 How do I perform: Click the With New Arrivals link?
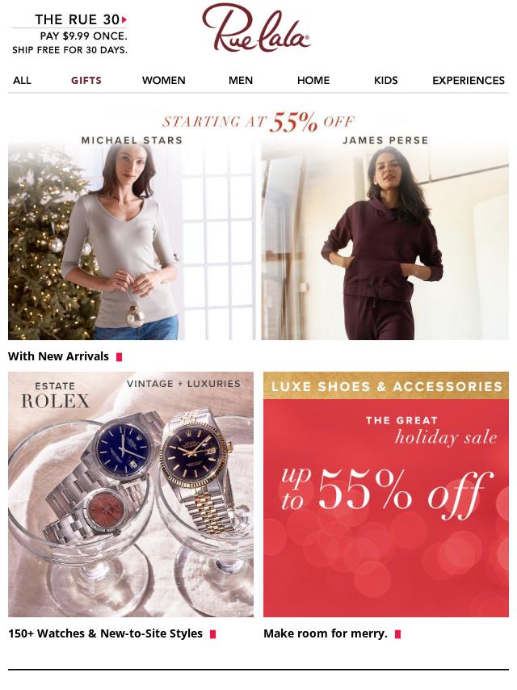tap(58, 356)
